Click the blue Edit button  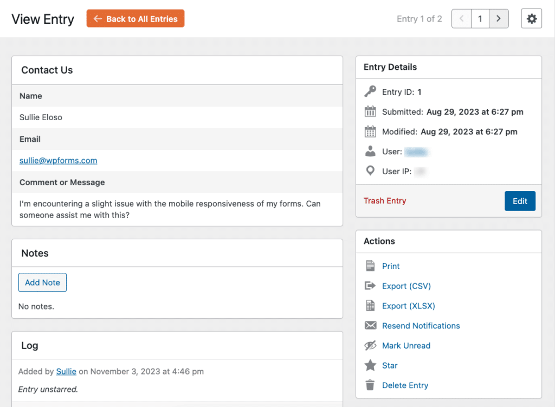click(x=520, y=201)
